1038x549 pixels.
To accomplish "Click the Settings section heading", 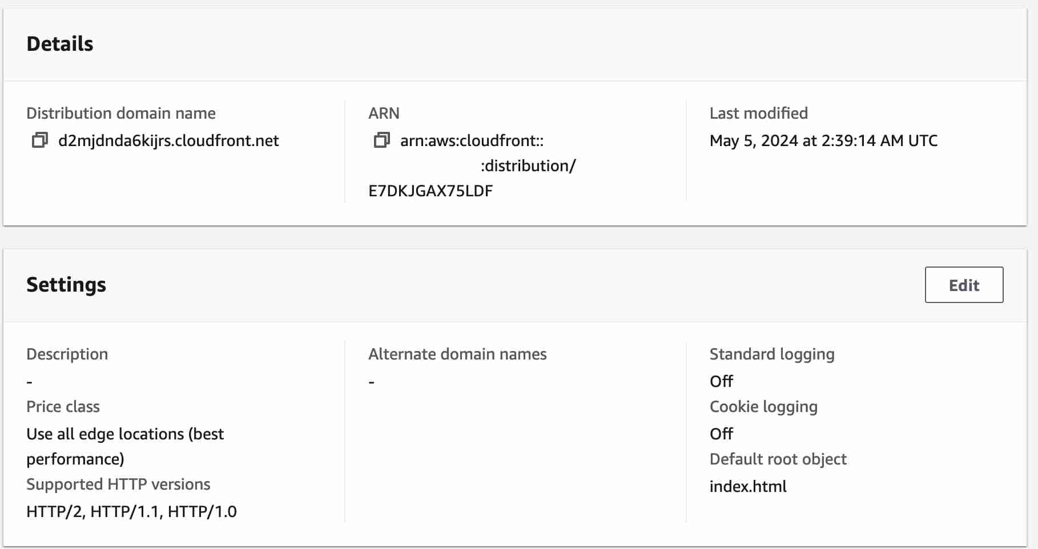I will pos(66,285).
